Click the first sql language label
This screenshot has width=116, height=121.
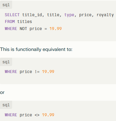coord(6,5)
